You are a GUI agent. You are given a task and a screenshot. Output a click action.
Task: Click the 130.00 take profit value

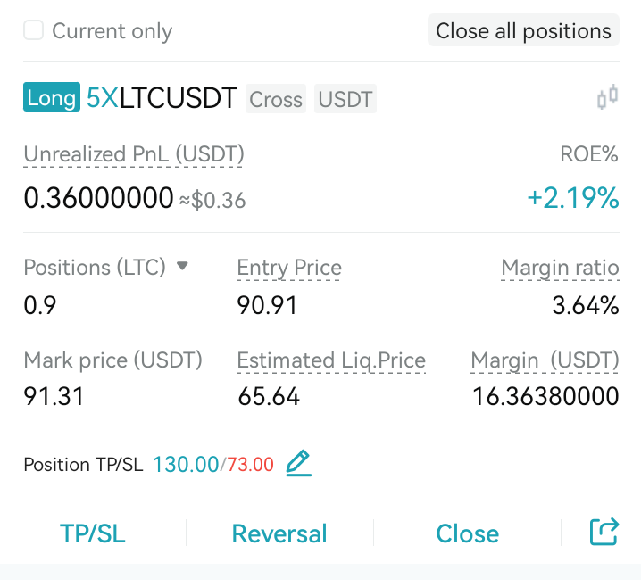pyautogui.click(x=186, y=465)
